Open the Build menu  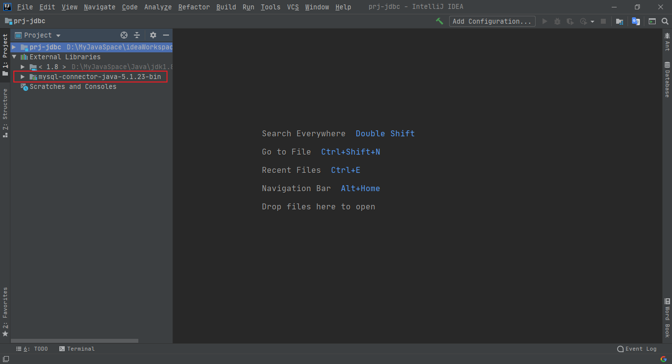pyautogui.click(x=226, y=7)
